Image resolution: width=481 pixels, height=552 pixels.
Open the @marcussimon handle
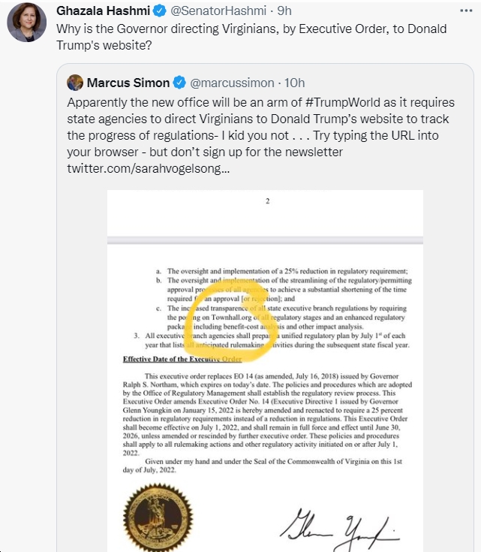[232, 83]
